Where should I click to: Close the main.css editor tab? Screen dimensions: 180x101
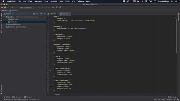click(x=69, y=14)
